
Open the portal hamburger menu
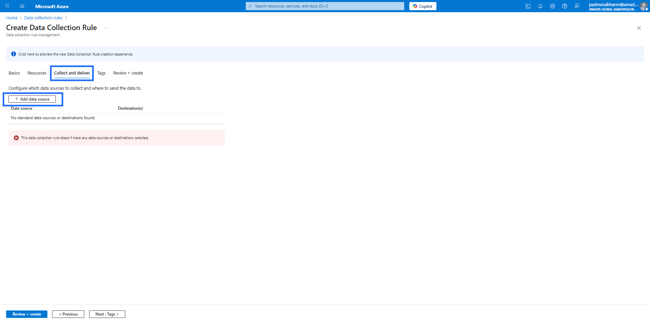[22, 6]
